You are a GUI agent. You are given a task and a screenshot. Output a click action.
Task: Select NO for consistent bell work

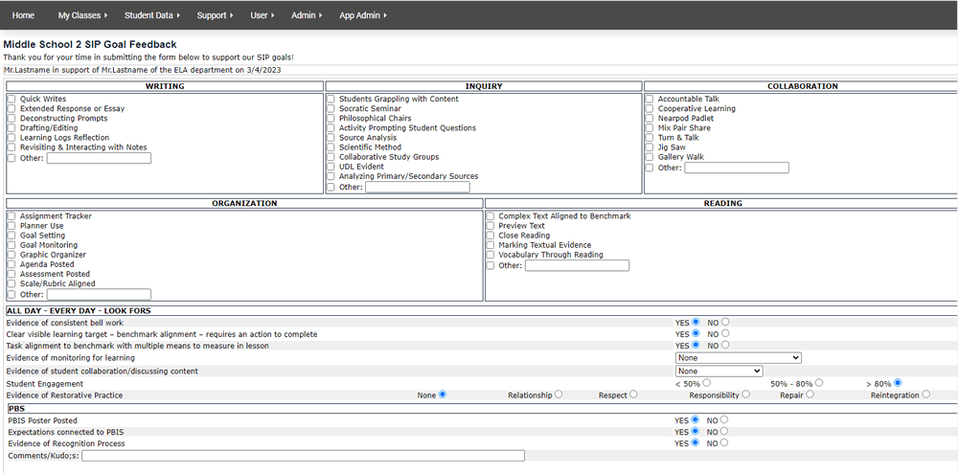point(724,322)
